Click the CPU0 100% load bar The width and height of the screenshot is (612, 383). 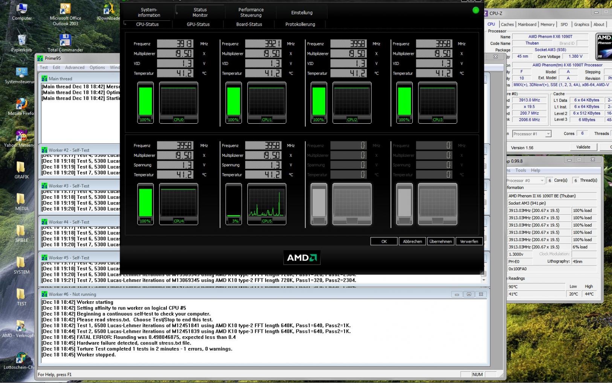(145, 103)
